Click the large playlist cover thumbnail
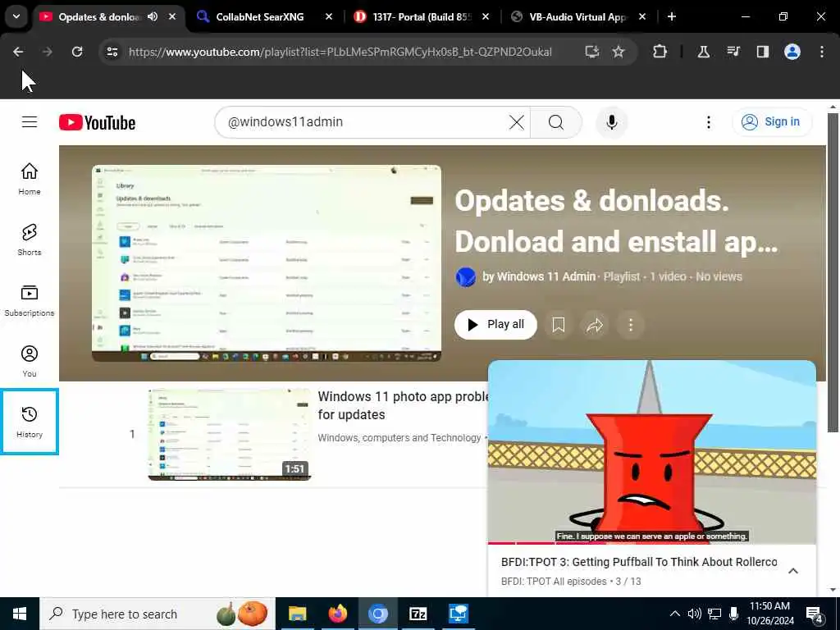The height and width of the screenshot is (630, 840). point(267,263)
